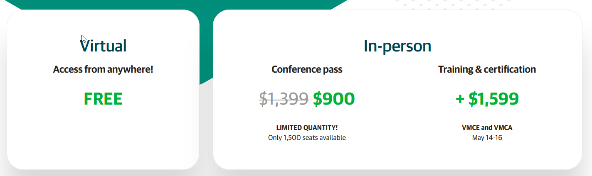Select the VMCE and VMCA text

pyautogui.click(x=487, y=128)
